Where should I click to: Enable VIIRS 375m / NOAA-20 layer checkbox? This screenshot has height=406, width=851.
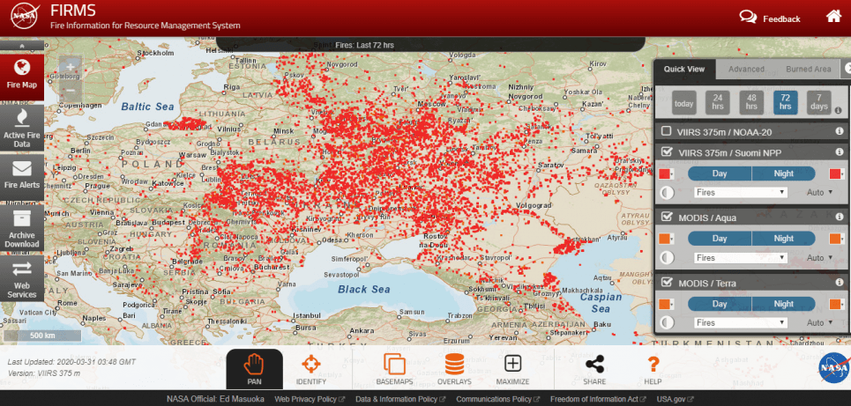click(x=668, y=131)
